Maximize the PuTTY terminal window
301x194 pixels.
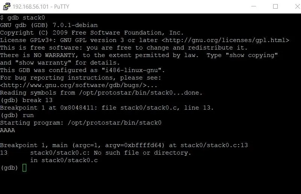coord(275,6)
